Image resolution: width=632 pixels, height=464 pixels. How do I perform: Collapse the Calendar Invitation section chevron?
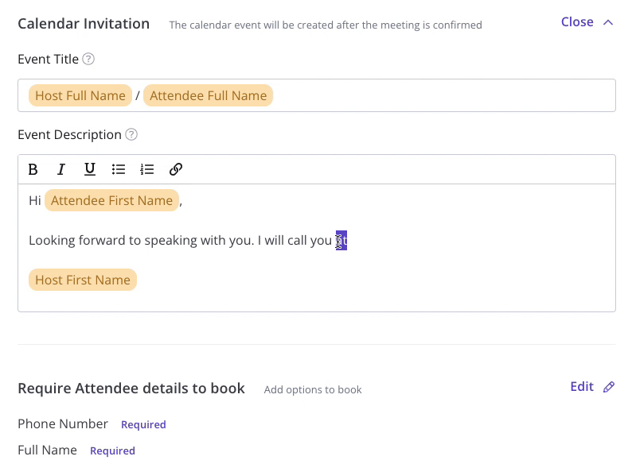(x=608, y=22)
